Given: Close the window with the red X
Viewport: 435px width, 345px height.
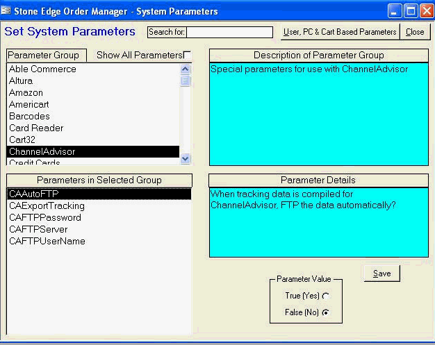Looking at the screenshot, I should coord(427,11).
